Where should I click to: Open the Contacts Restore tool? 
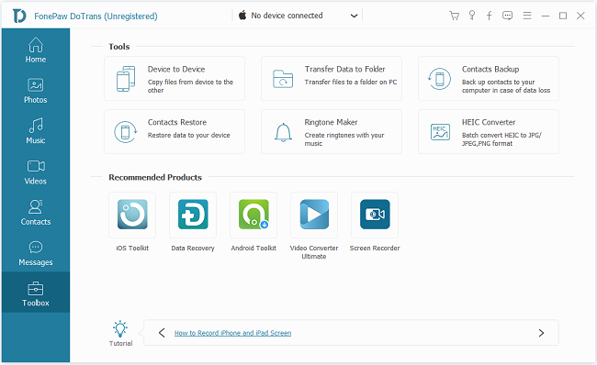pos(175,131)
